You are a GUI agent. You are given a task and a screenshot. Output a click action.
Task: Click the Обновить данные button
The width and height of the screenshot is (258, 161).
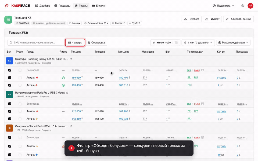pos(238,19)
